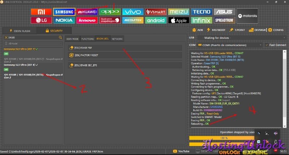This screenshot has width=289, height=155.
Task: Open the FUNCTIONS sub-tab
Action: [87, 39]
